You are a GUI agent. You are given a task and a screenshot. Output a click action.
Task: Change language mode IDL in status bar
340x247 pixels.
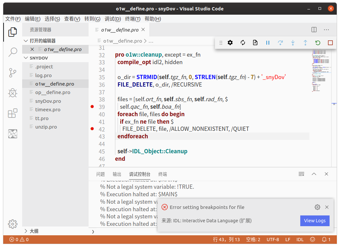click(x=300, y=240)
